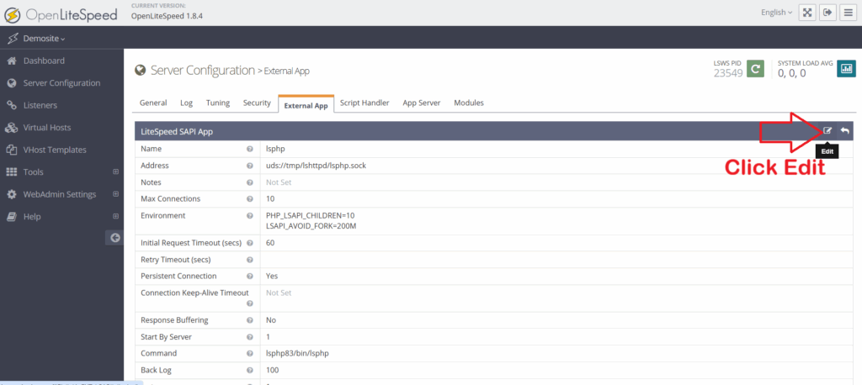Toggle the full screen icon in top bar
Image resolution: width=862 pixels, height=385 pixels.
[x=807, y=13]
